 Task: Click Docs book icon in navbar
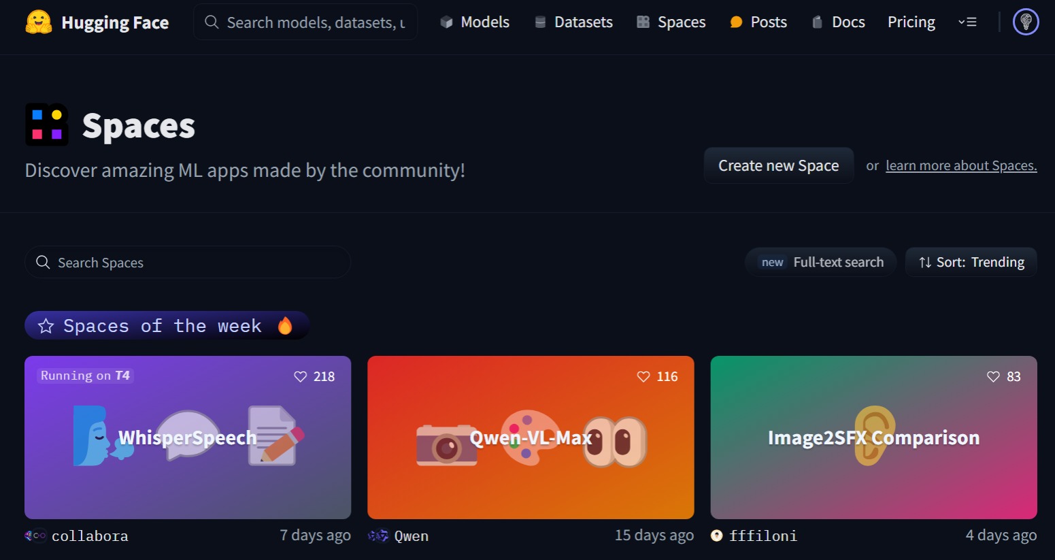pyautogui.click(x=817, y=22)
